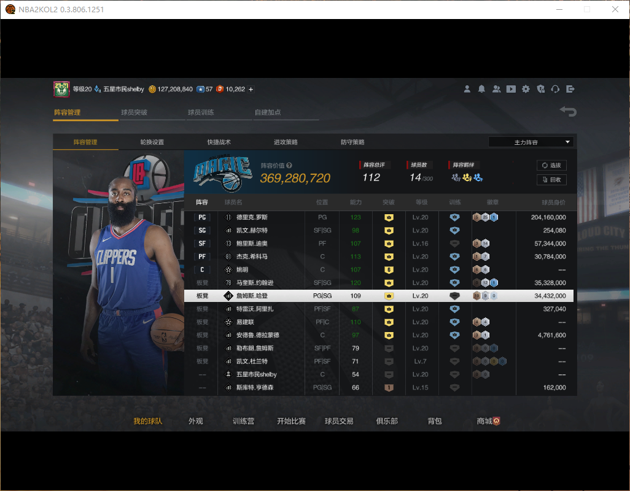Go to 我的球队 in bottom navigation
Viewport: 630px width, 491px height.
(x=148, y=421)
